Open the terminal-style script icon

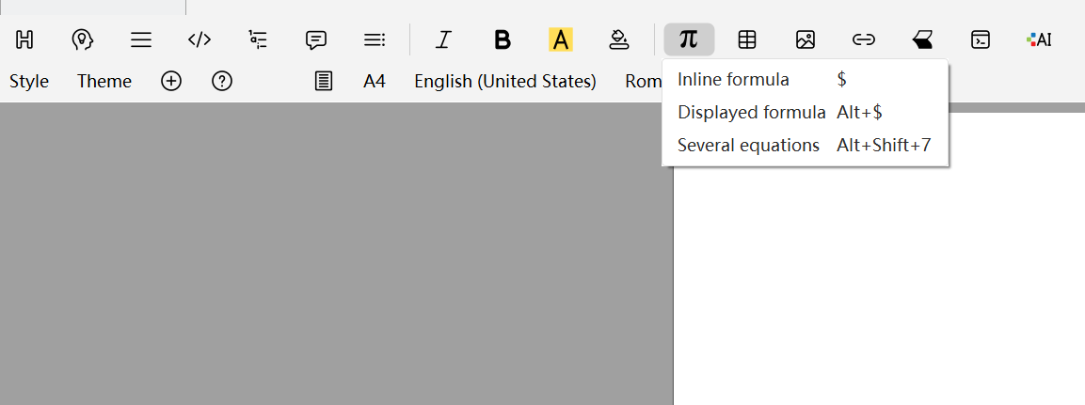tap(981, 39)
